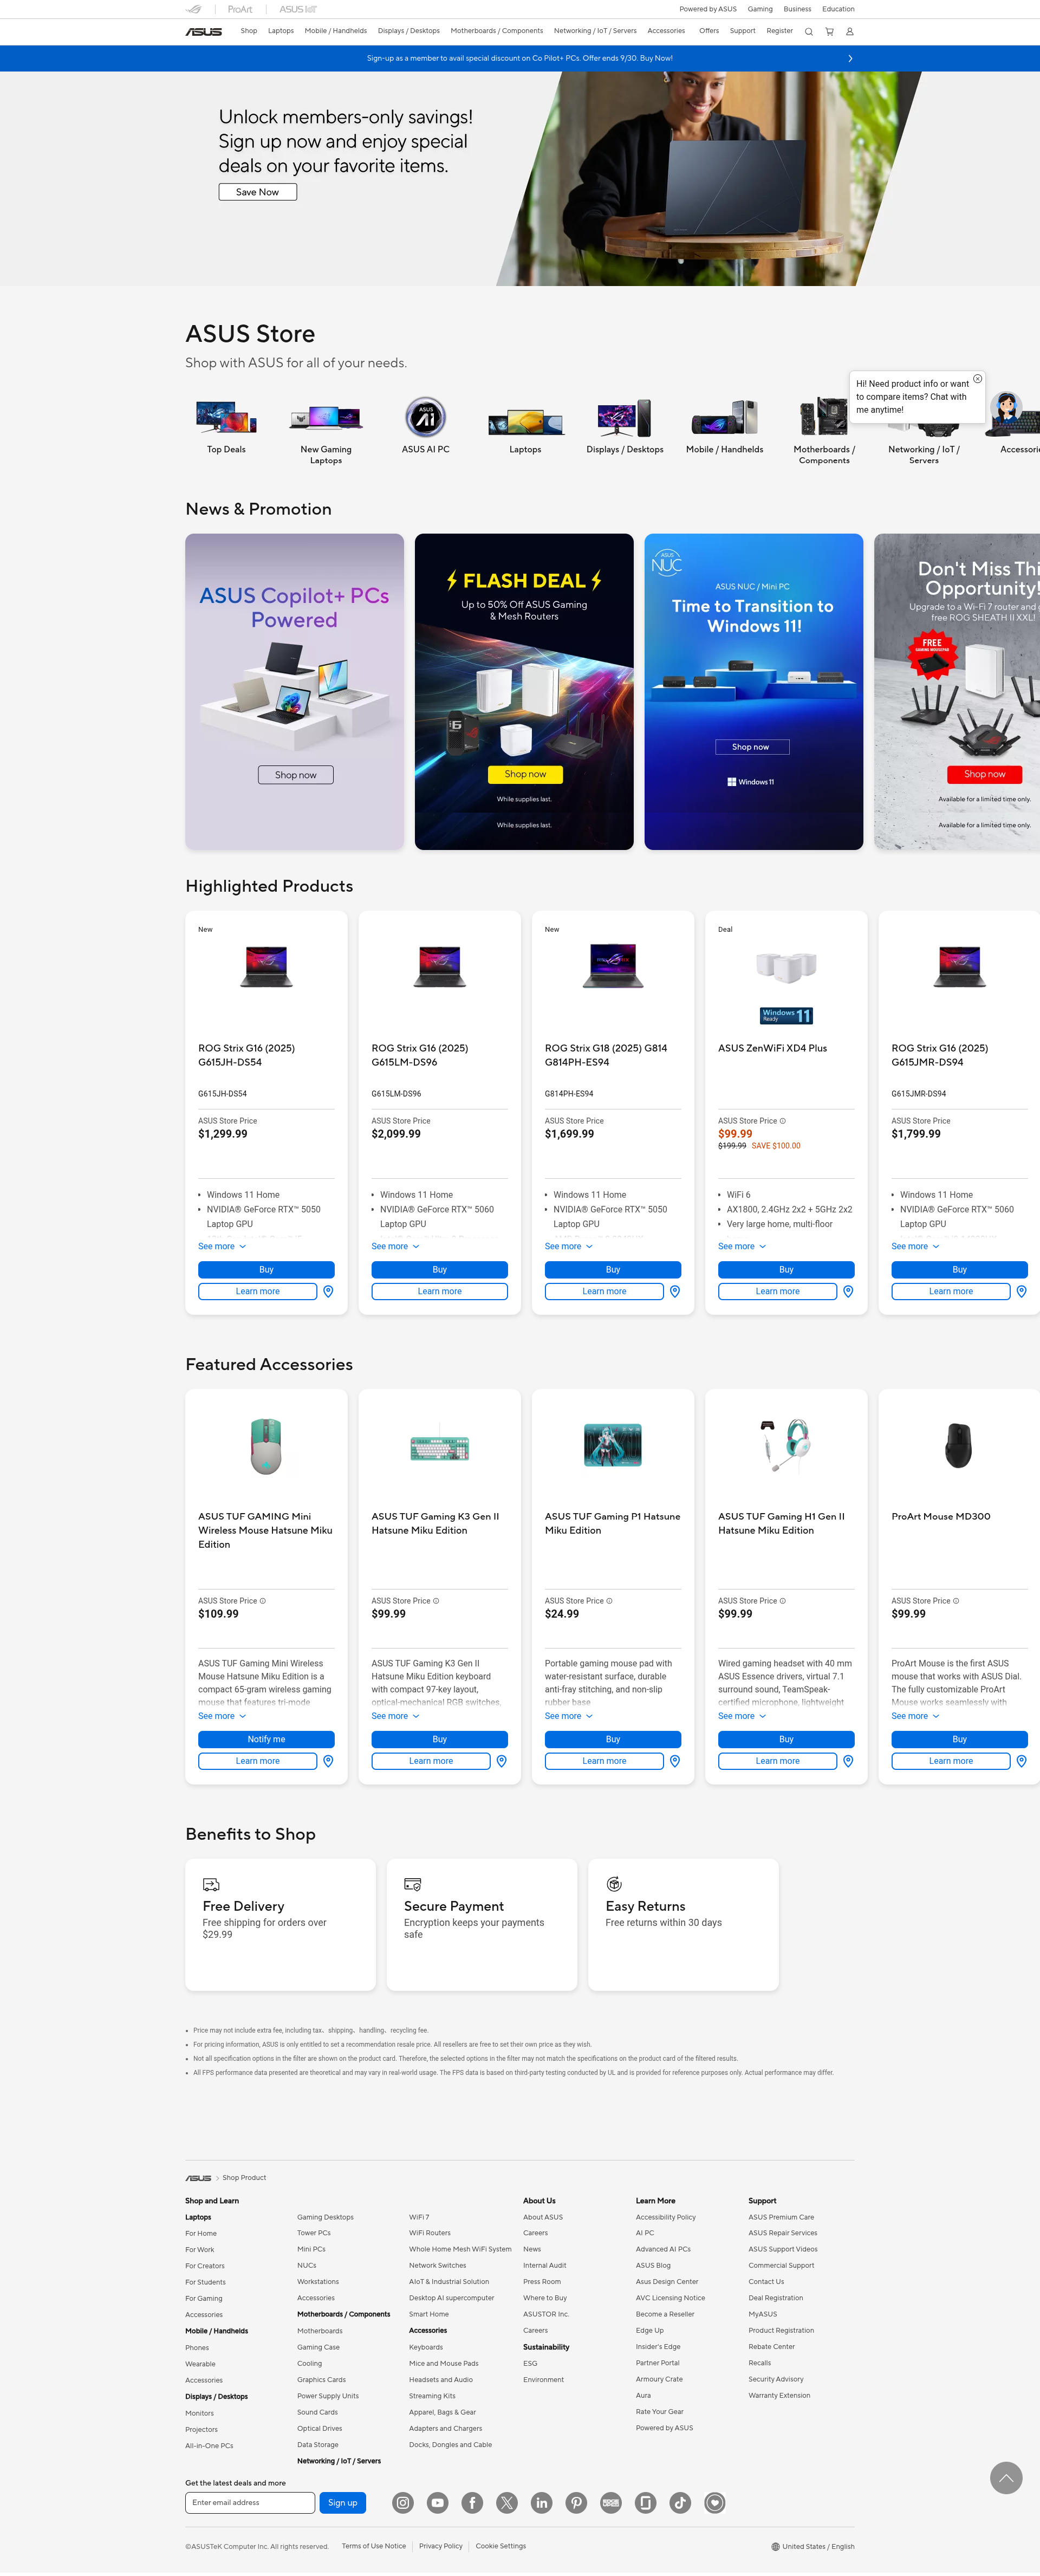Open the ASUS AI PC category icon
Screen dimensions: 1040x2576
[426, 418]
